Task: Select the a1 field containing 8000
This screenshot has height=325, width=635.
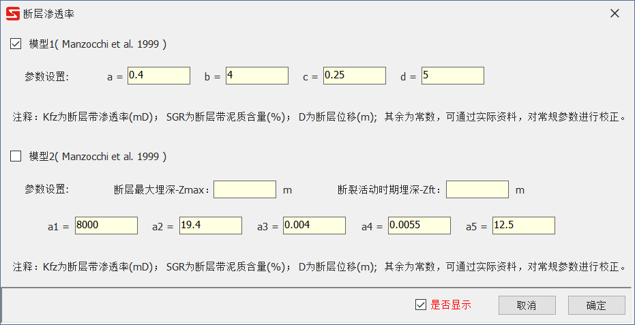Action: coord(106,226)
